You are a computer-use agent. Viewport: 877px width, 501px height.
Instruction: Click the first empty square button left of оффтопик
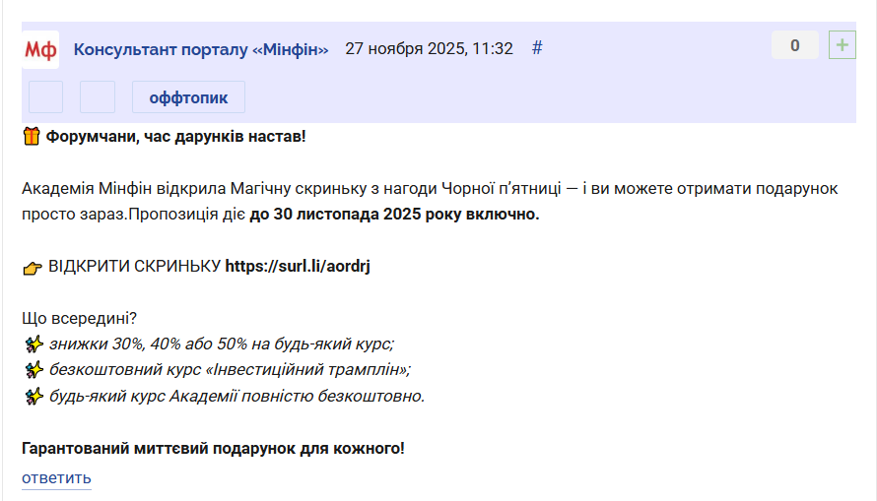click(46, 97)
